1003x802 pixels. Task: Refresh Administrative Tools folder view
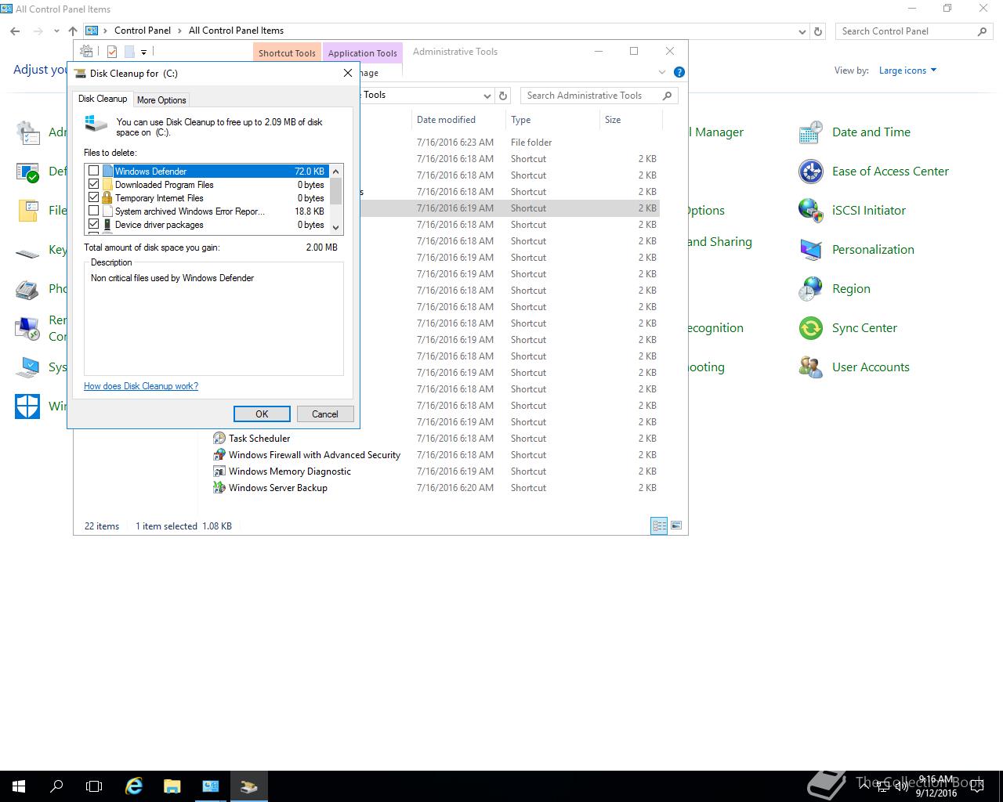[503, 96]
